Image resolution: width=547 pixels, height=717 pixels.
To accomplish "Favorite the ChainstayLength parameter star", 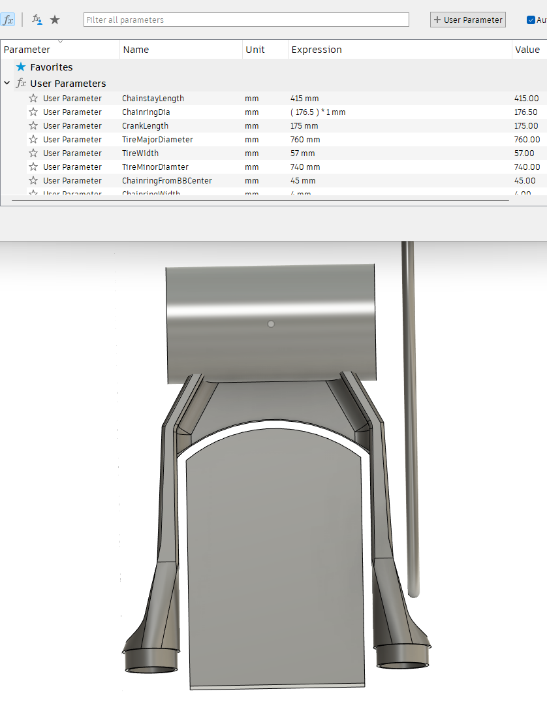I will click(x=33, y=99).
